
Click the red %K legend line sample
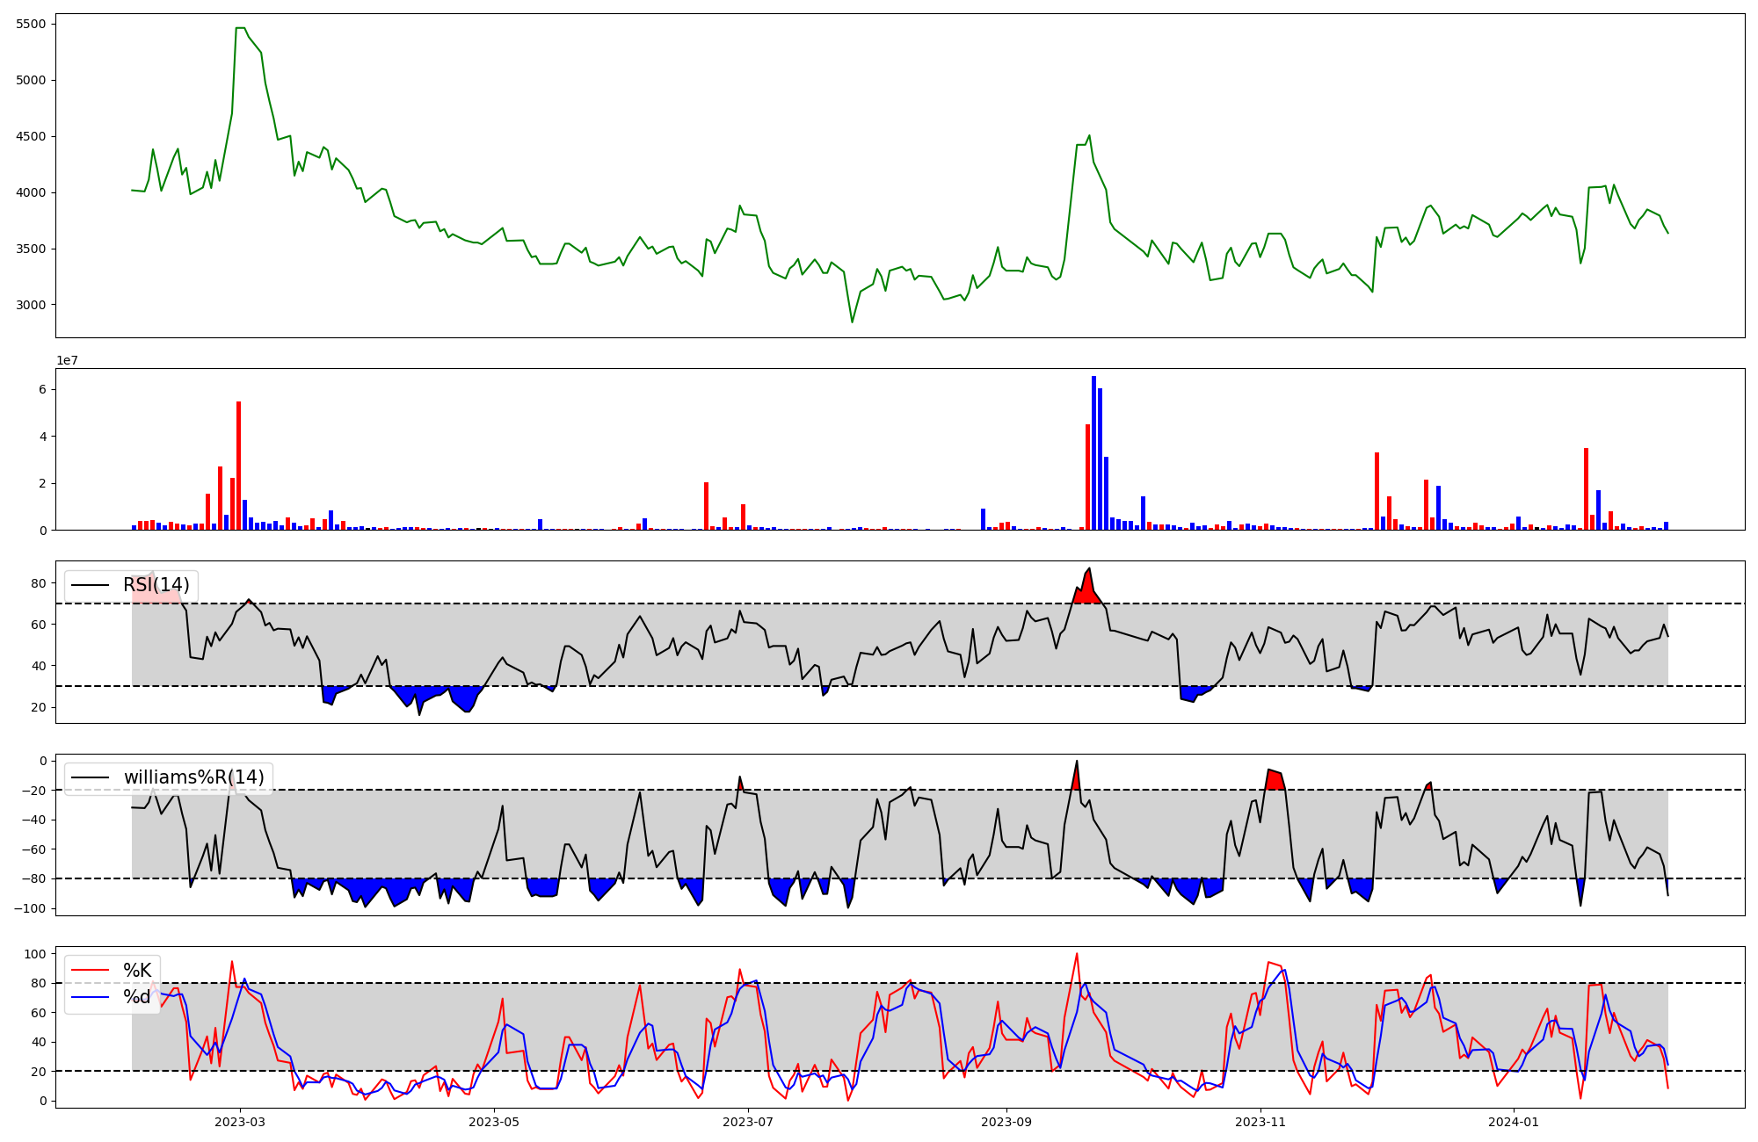click(90, 971)
